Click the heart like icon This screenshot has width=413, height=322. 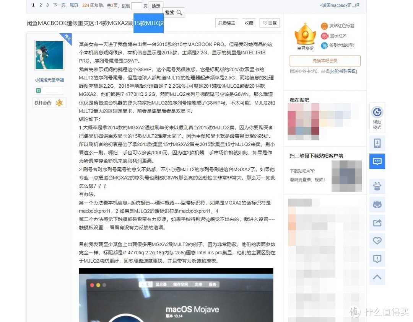377,241
